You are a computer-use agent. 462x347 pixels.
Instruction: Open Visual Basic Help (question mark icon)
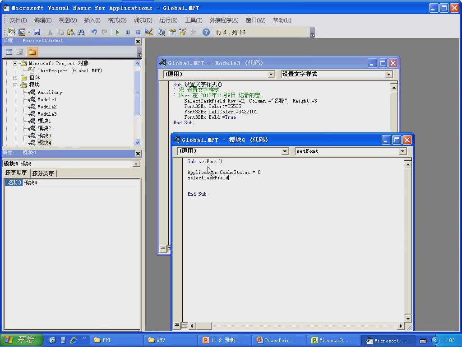tap(206, 32)
